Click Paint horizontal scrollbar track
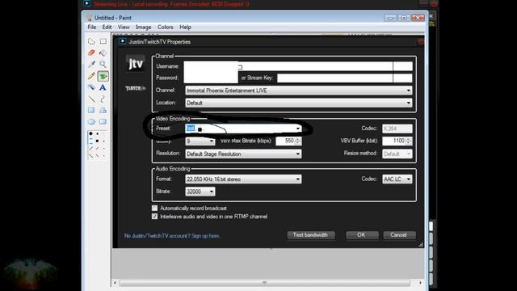This screenshot has height=291, width=517. click(265, 283)
